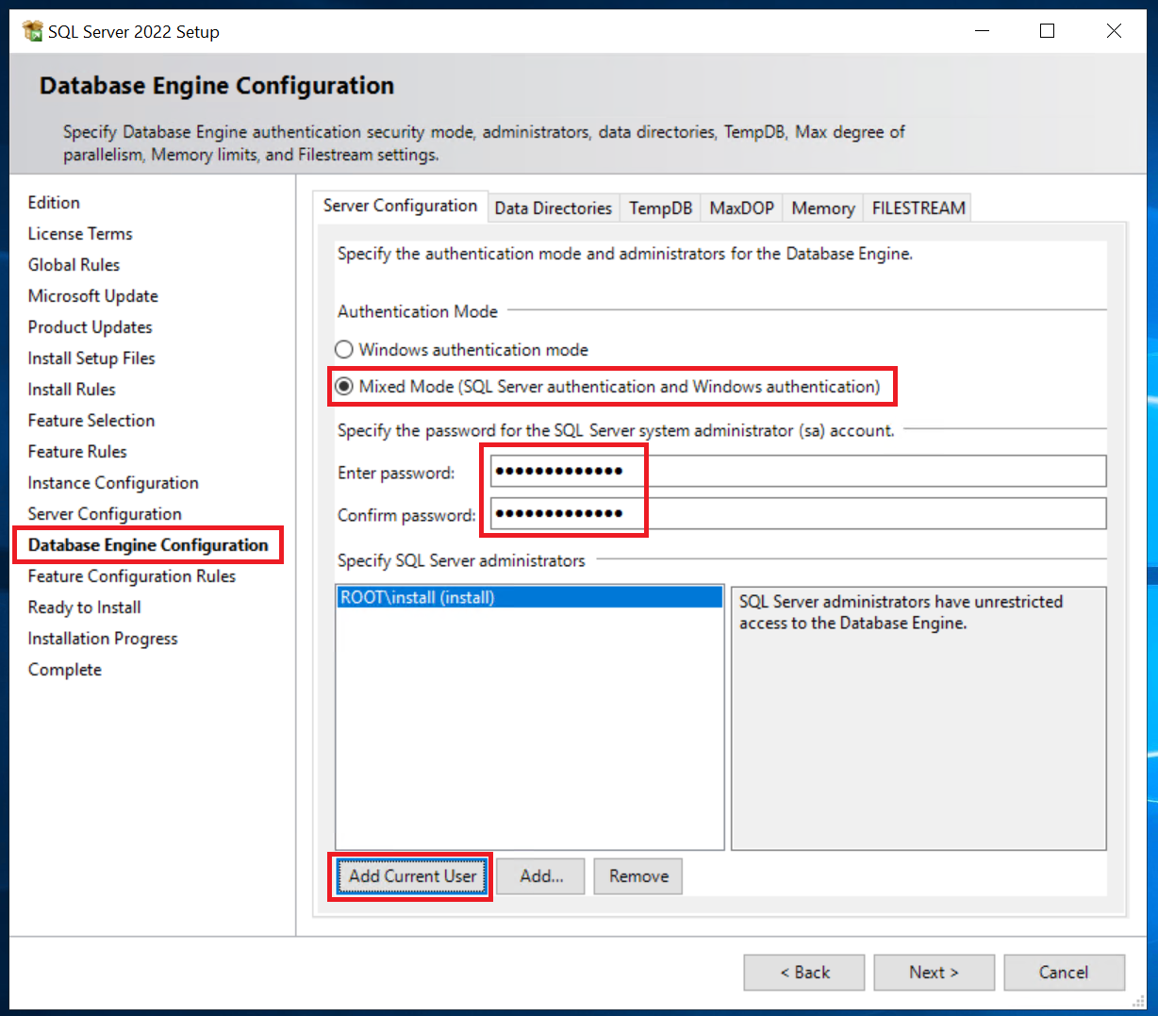Click the Remove button
The image size is (1158, 1016).
click(638, 876)
